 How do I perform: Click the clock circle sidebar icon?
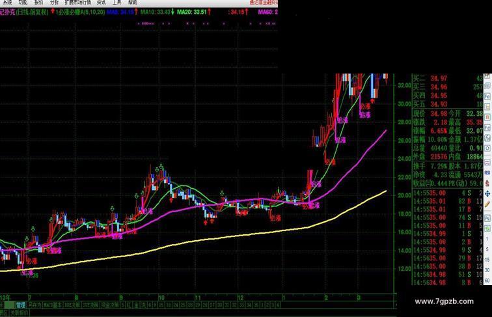click(487, 148)
